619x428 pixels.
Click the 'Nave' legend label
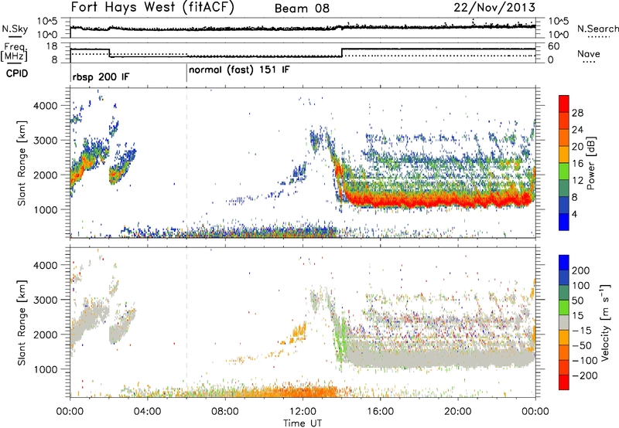point(588,53)
